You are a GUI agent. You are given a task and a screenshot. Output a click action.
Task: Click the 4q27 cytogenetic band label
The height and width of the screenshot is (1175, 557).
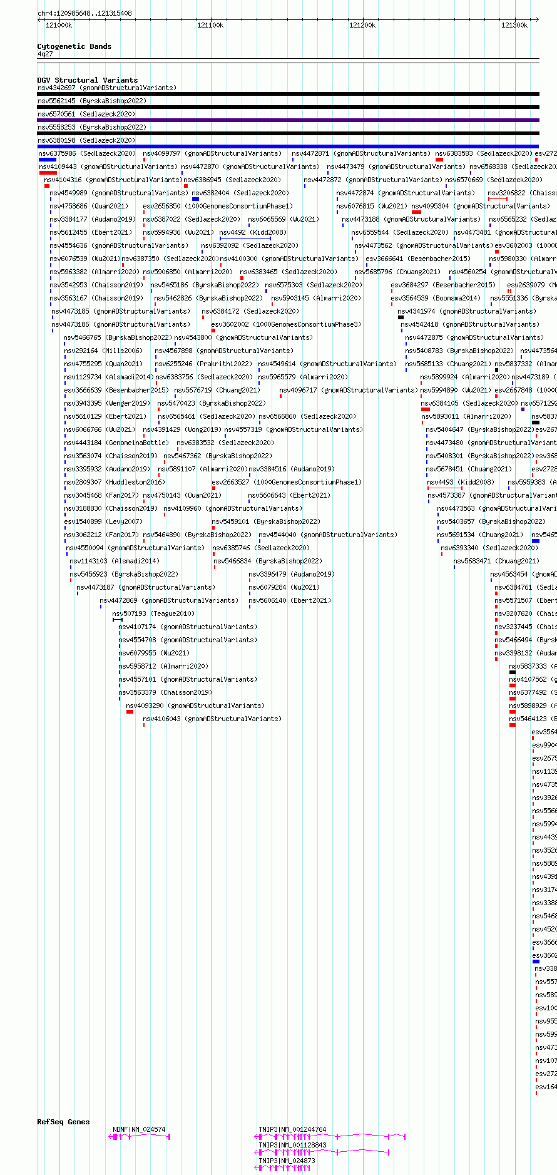45,54
